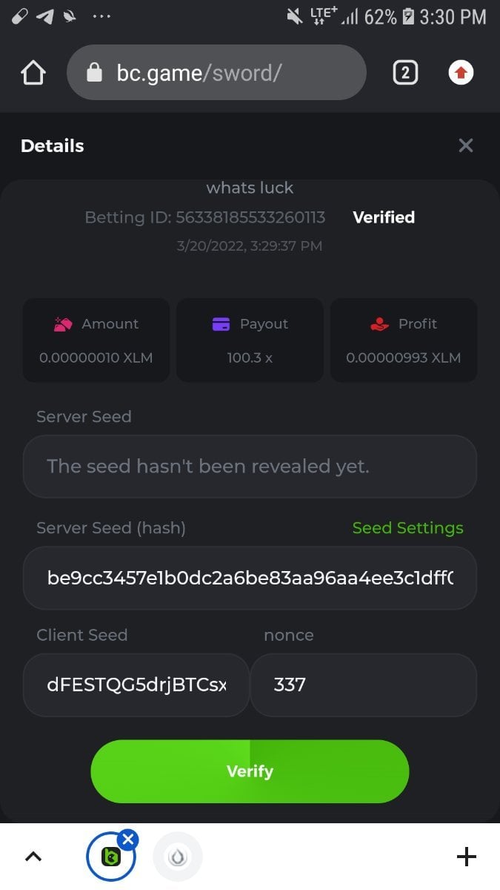
Task: Switch to the second tab with droplet icon
Action: (x=178, y=857)
